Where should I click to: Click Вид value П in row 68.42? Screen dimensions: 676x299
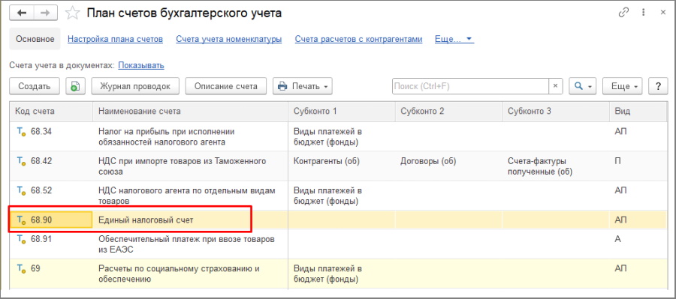(638, 166)
